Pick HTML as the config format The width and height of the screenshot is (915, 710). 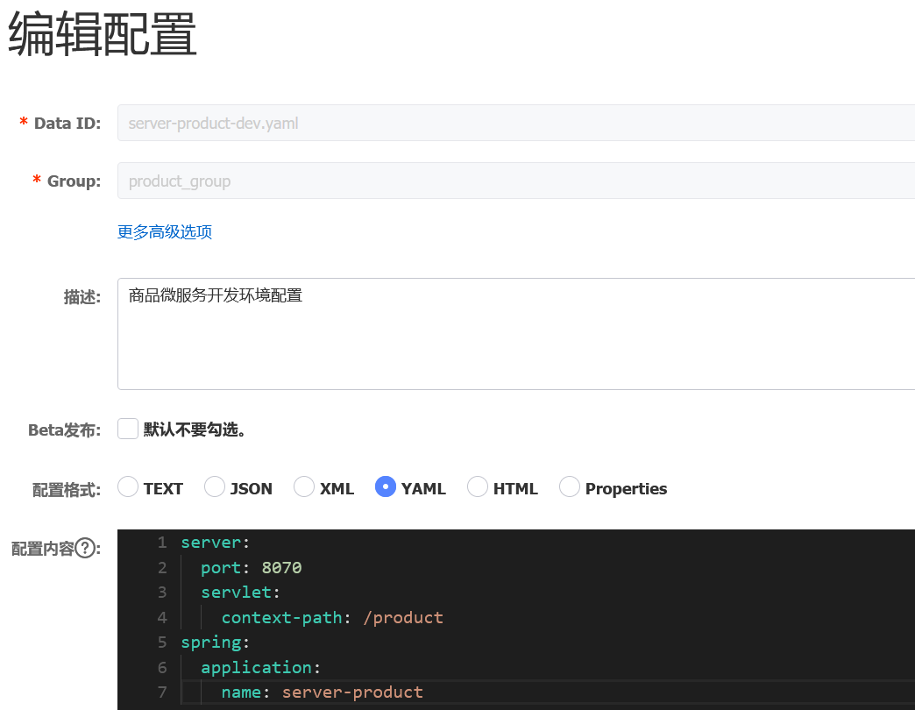[478, 487]
